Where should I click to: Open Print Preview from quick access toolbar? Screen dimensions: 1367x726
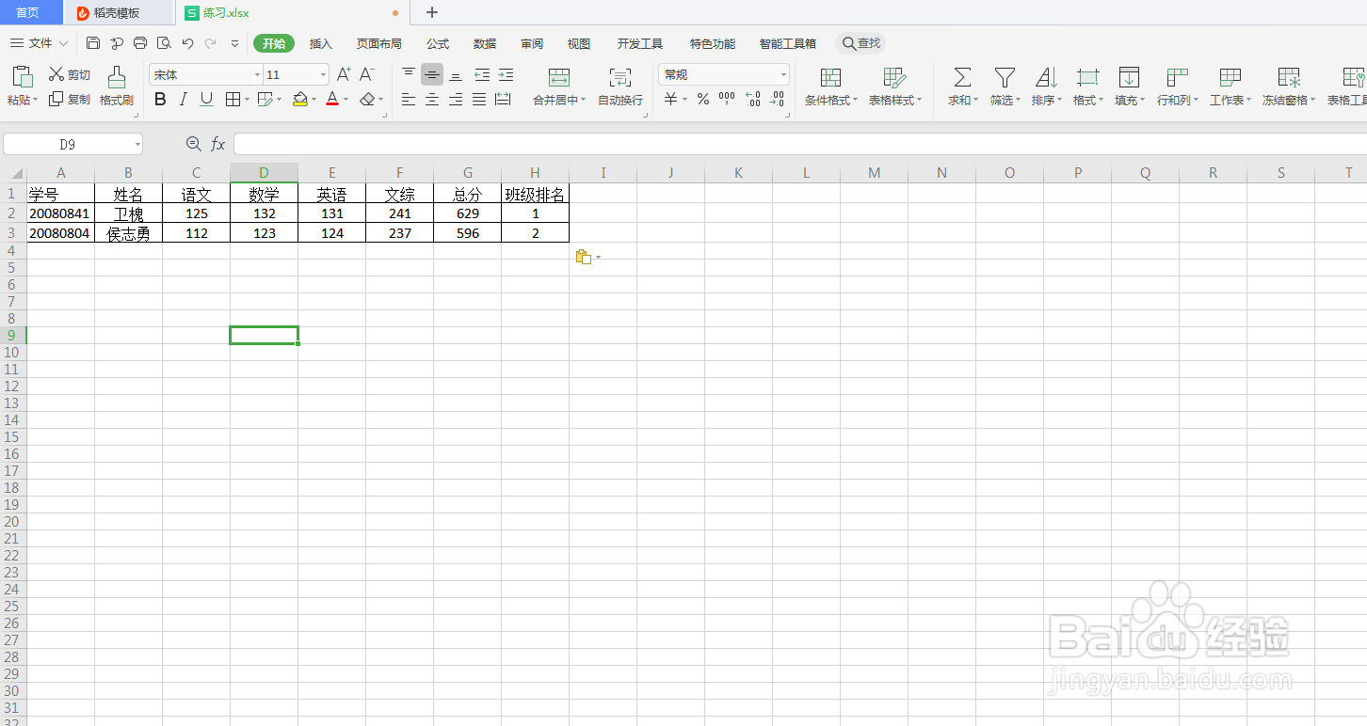(164, 43)
